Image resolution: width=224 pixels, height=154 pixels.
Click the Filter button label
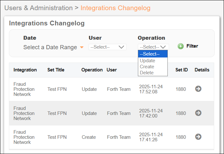click(x=192, y=46)
